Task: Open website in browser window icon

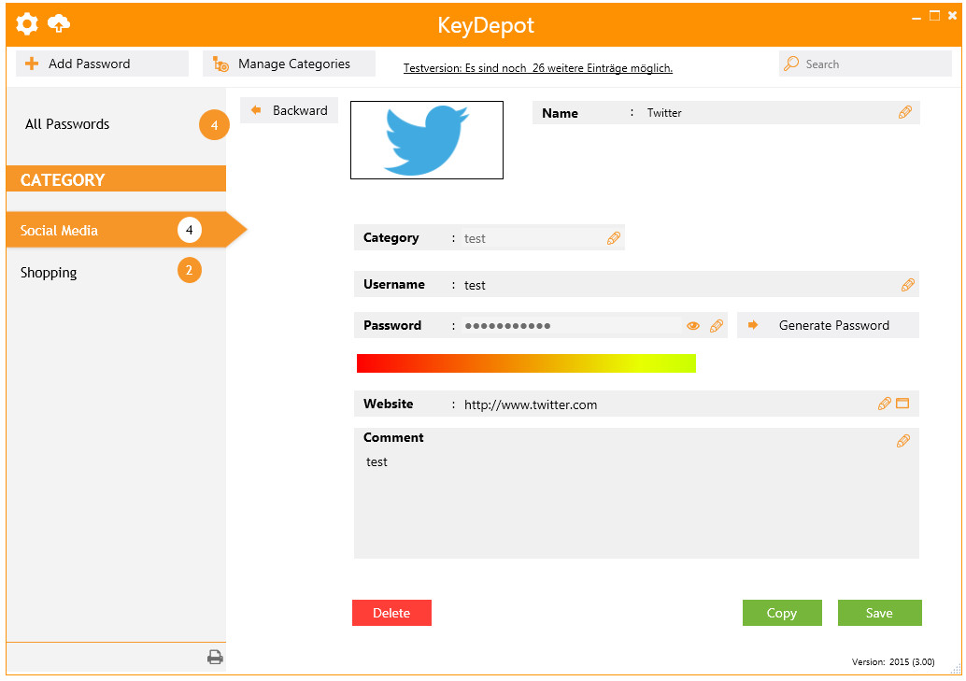Action: (x=902, y=404)
